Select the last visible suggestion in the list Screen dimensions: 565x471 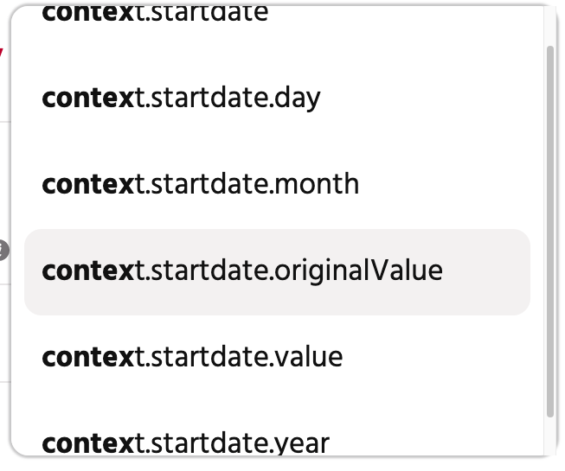pos(185,443)
